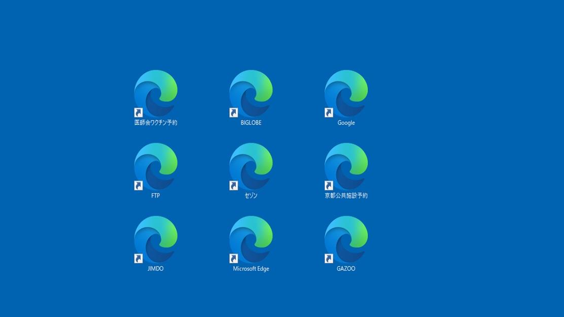564x317 pixels.
Task: Click the 京都公共施設予約 shortcut icon
Action: (x=346, y=166)
